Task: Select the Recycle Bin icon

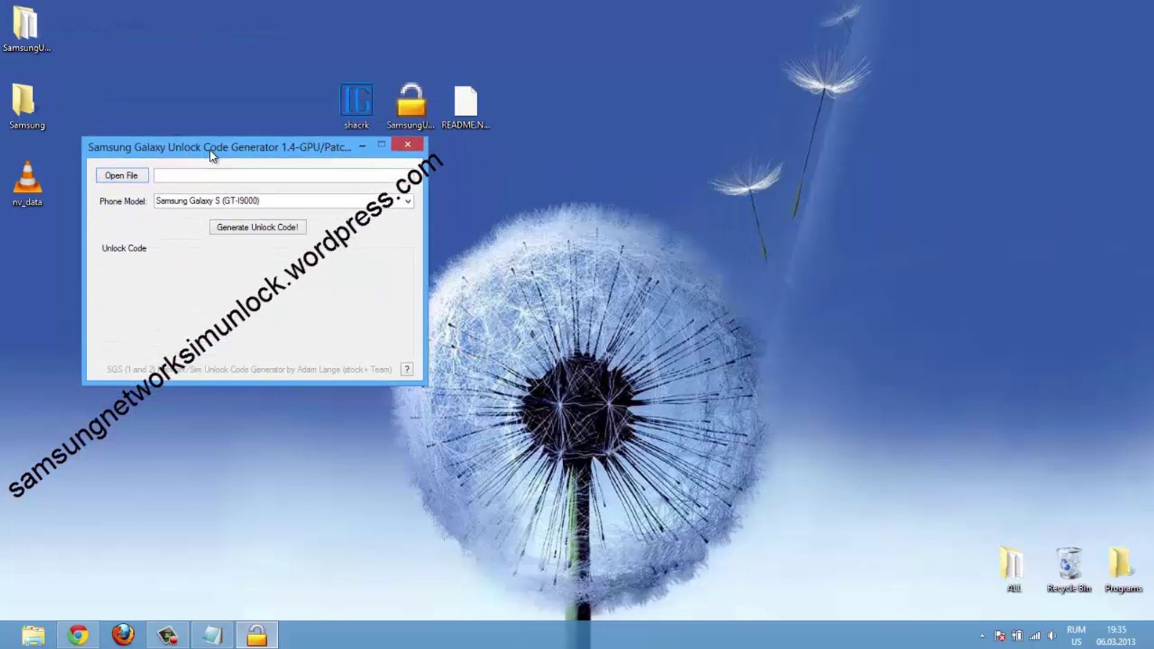Action: [x=1069, y=565]
